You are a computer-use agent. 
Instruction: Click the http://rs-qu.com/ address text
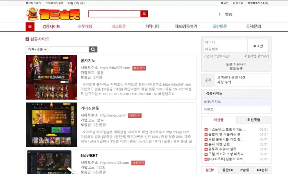pos(113,115)
